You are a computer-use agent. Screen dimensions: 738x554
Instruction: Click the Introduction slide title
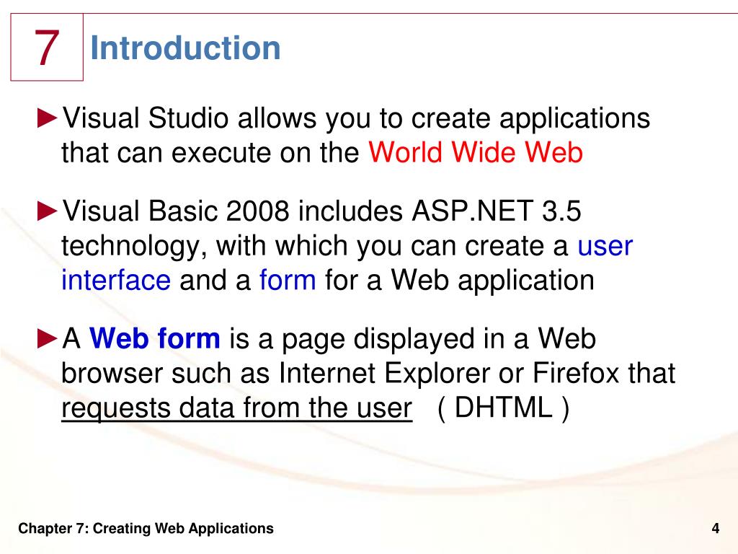click(185, 48)
